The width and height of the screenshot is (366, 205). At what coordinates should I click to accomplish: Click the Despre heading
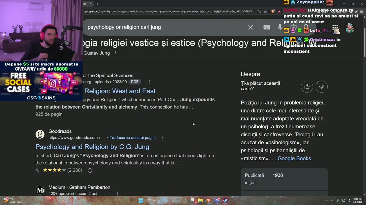(x=250, y=74)
